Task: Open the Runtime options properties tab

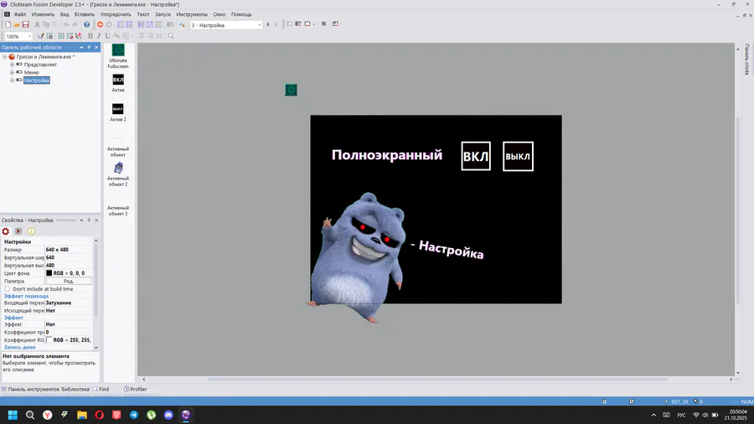Action: pos(18,231)
